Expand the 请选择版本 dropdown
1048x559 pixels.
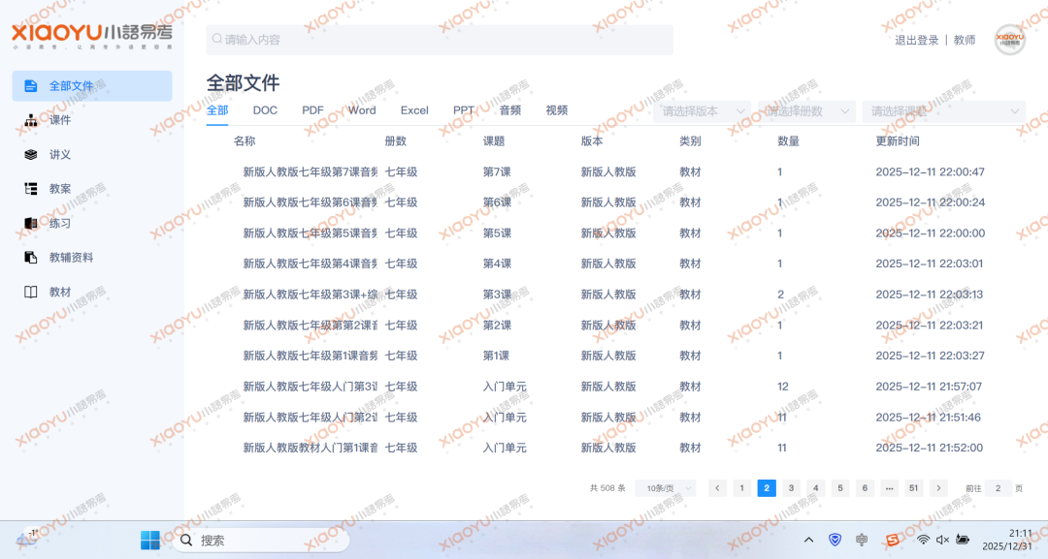[x=703, y=111]
